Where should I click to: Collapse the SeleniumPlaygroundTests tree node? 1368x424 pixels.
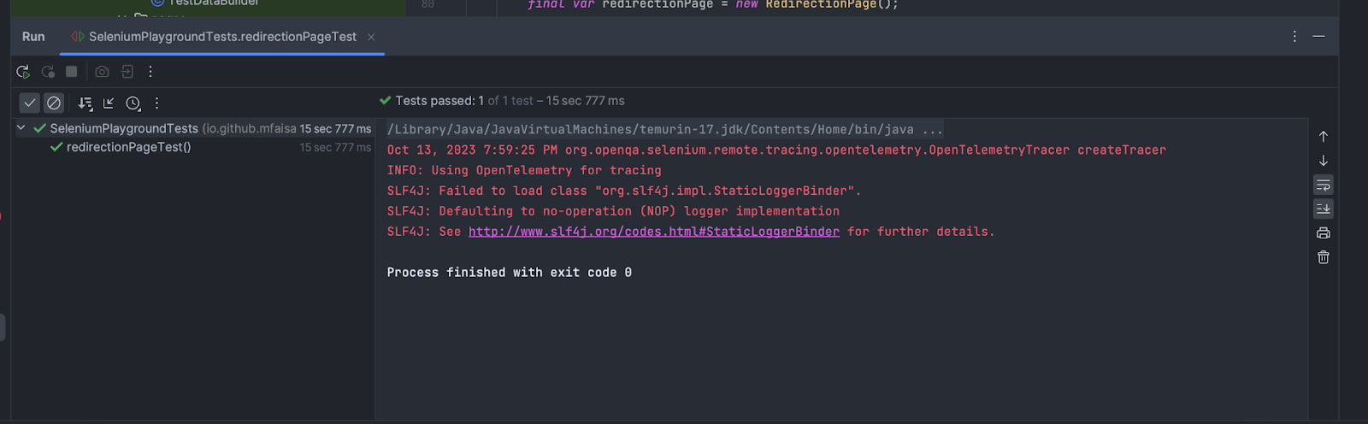pyautogui.click(x=21, y=128)
